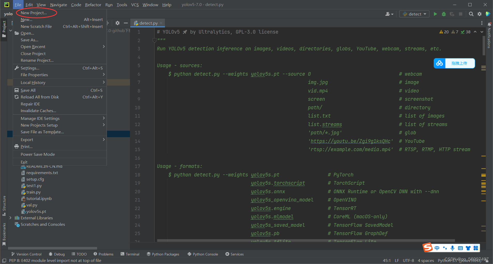Open the Terminal tool window
This screenshot has width=493, height=264.
[x=130, y=254]
